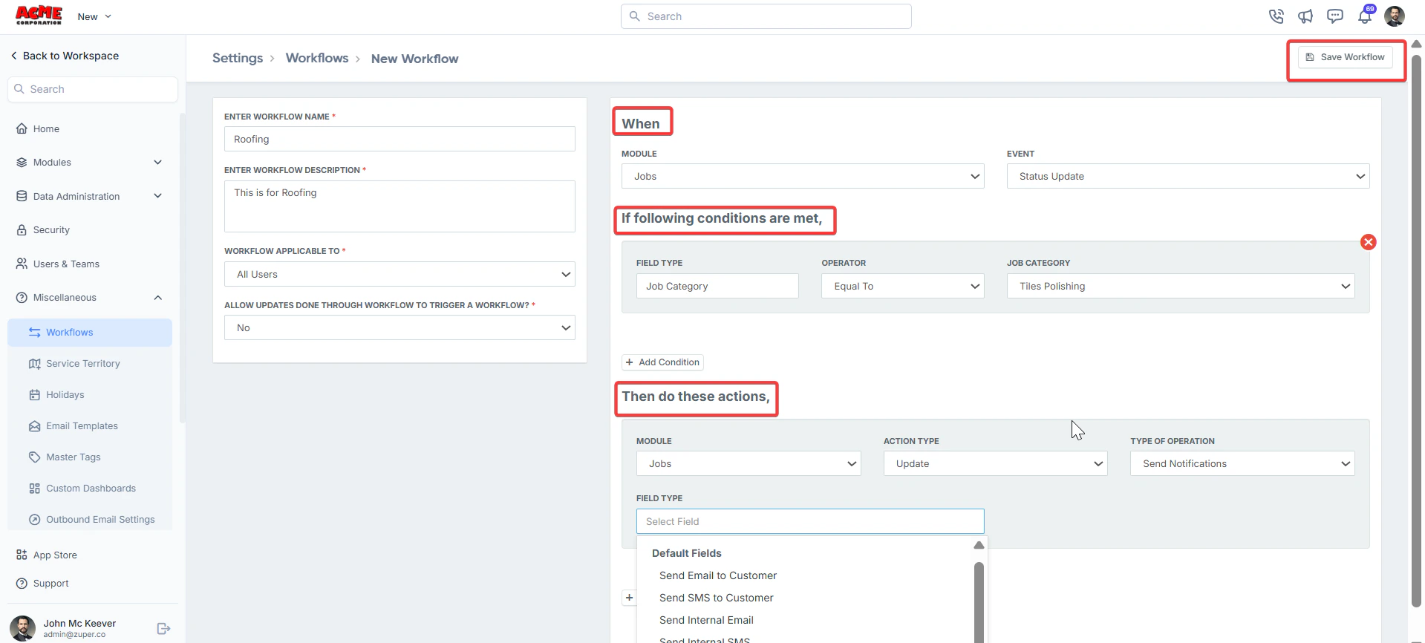Click the ACME Corporation logo
1425x643 pixels.
pyautogui.click(x=39, y=16)
